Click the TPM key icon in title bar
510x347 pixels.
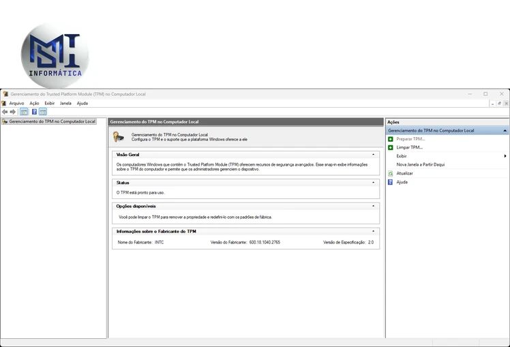[5, 94]
